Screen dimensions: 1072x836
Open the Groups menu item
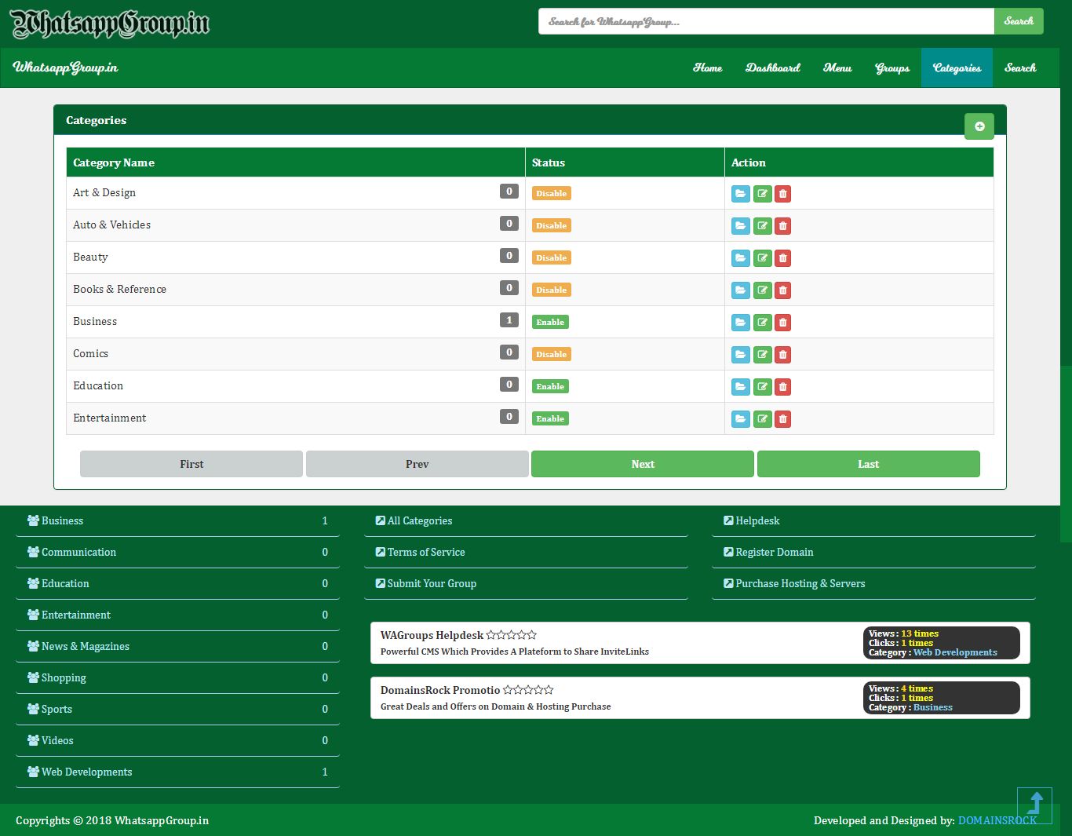tap(892, 68)
